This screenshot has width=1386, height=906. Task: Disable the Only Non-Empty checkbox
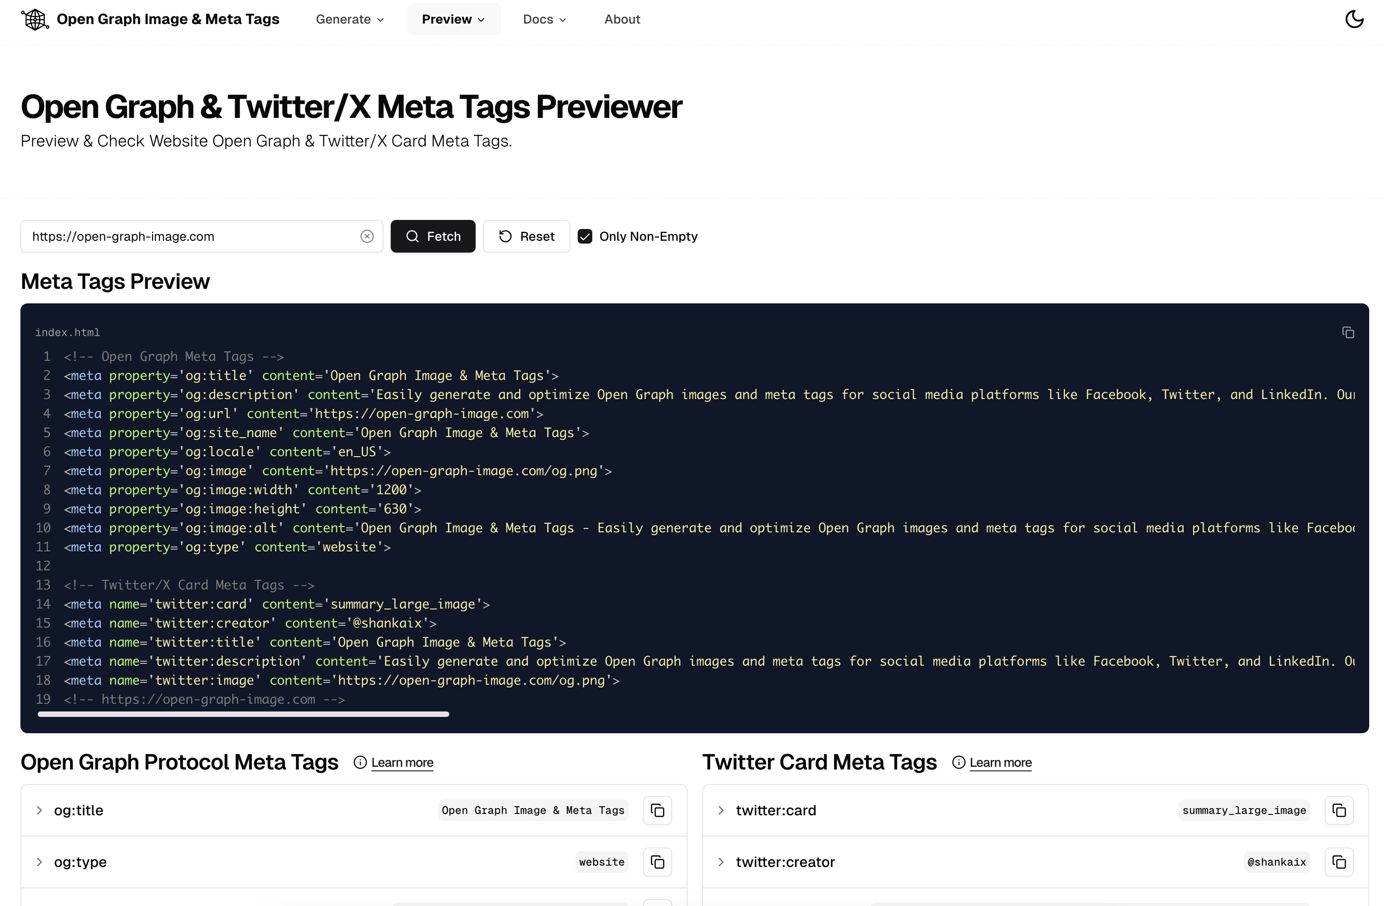[x=585, y=236]
